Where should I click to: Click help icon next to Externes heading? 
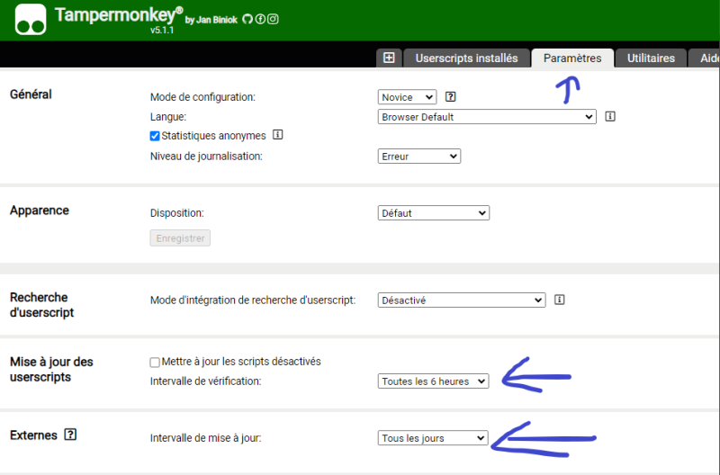click(70, 435)
